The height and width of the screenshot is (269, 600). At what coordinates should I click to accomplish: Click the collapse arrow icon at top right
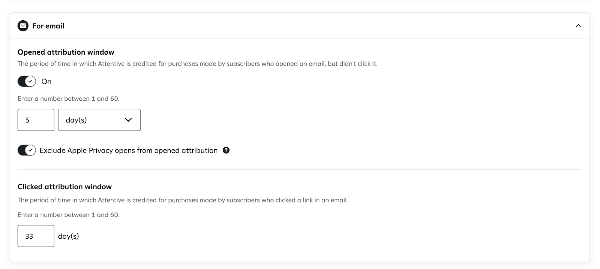pos(578,26)
